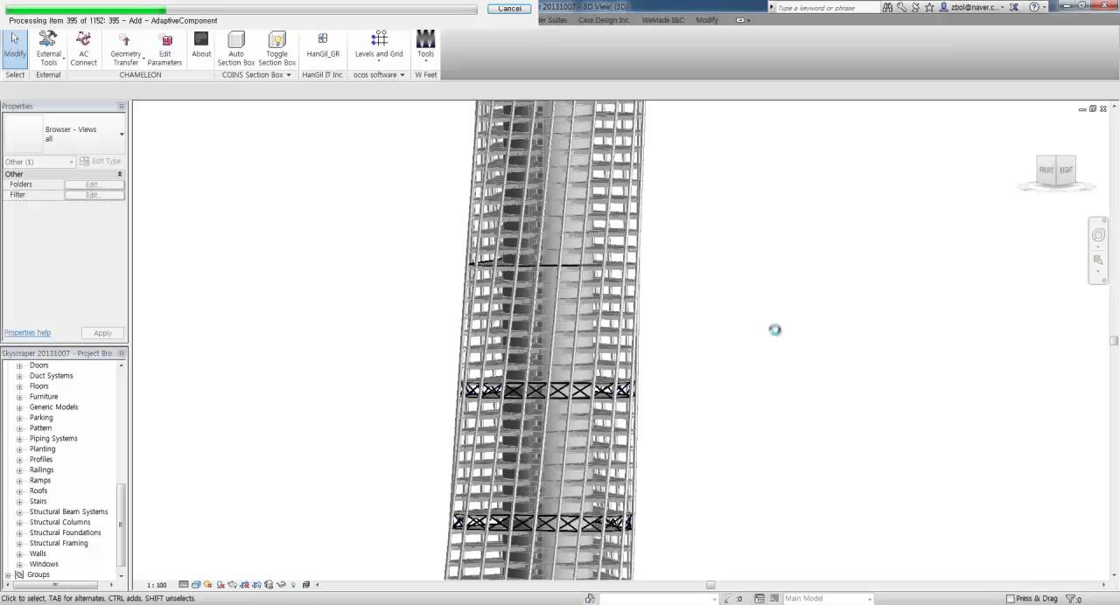Click Edit button for Filter
1120x605 pixels.
pyautogui.click(x=94, y=195)
